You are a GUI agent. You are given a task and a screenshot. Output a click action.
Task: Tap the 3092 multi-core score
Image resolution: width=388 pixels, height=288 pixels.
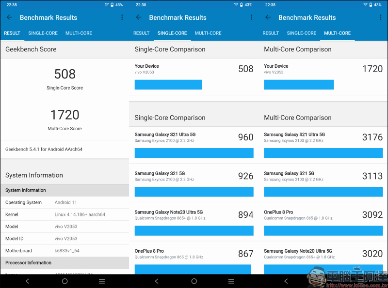(372, 214)
